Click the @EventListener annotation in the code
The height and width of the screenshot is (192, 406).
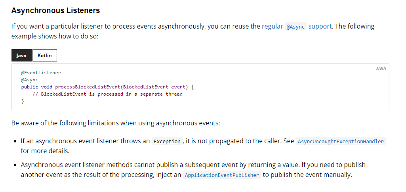point(41,73)
